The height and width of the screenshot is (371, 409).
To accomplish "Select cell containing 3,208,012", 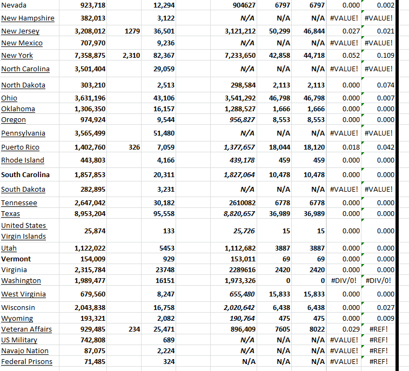I will [x=83, y=31].
